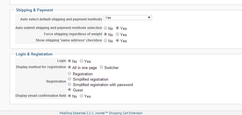Viewport: 242px width, 115px height.
Task: Enable the shipping 'same address' checkbox option
Action: coord(117,41)
